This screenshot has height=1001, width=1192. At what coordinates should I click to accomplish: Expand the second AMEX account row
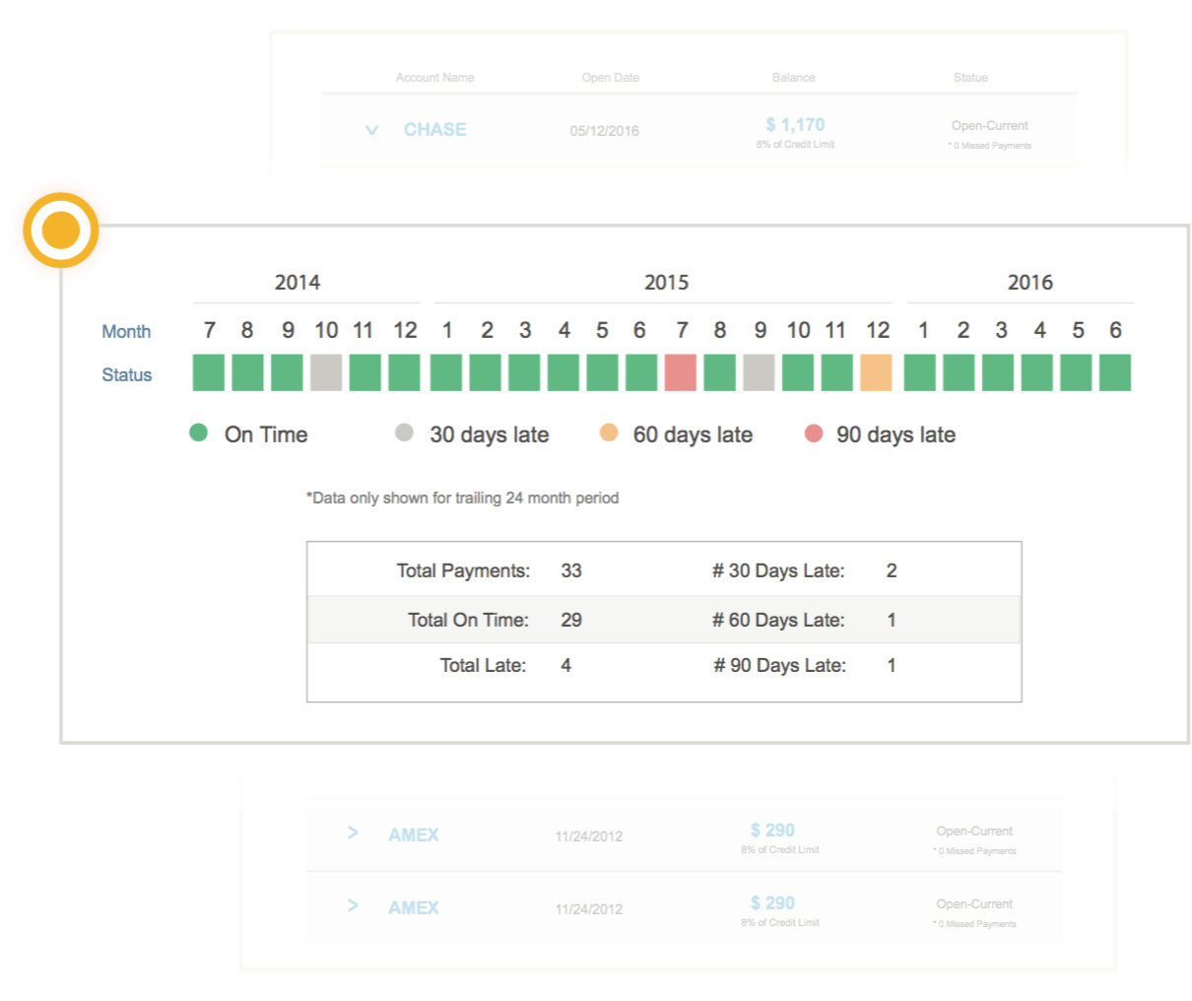pos(353,906)
